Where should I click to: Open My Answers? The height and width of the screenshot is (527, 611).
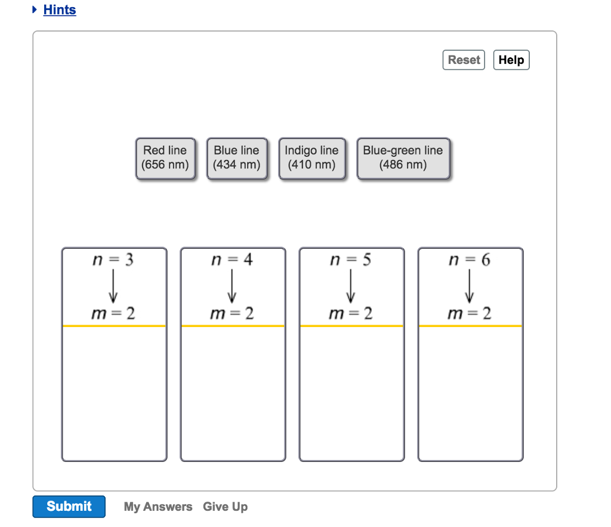point(158,506)
